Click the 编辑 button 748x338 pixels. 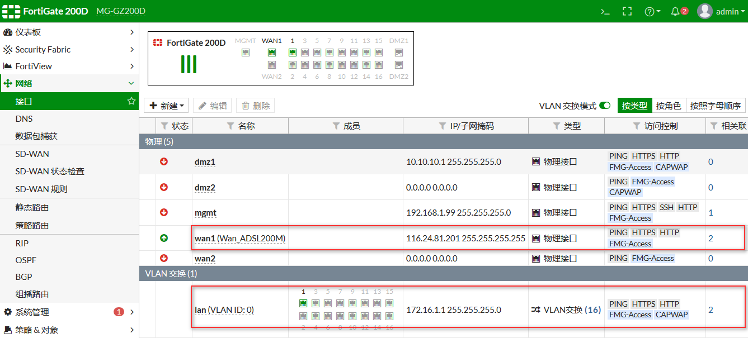[212, 106]
